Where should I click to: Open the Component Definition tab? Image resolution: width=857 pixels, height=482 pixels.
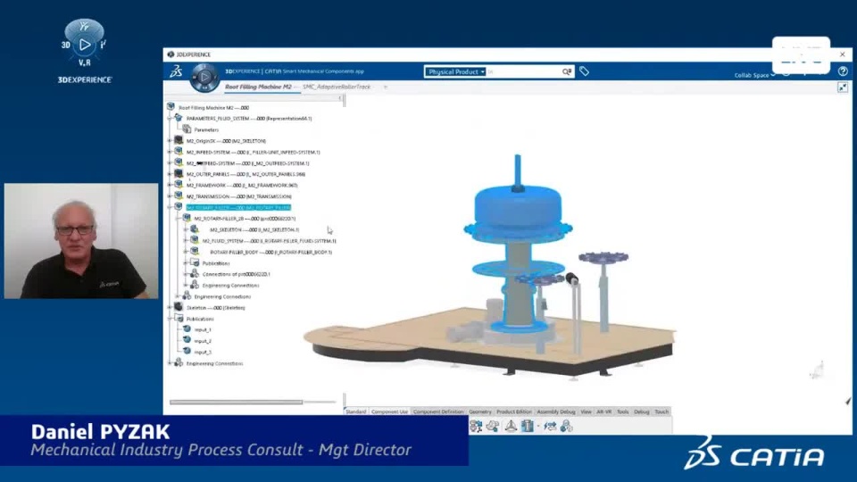[437, 411]
